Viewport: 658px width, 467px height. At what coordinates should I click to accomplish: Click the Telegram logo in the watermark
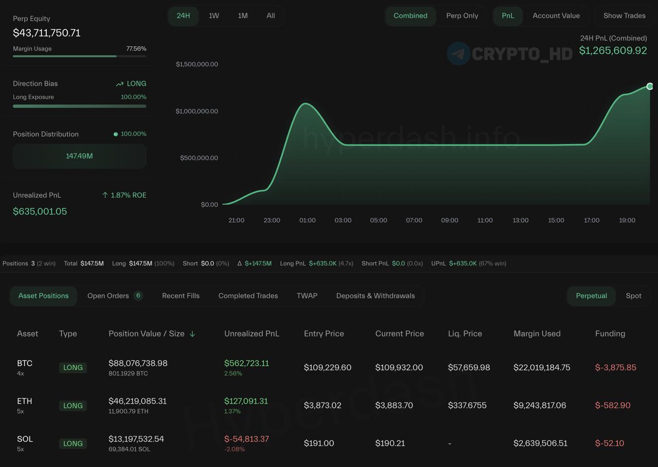click(x=458, y=53)
